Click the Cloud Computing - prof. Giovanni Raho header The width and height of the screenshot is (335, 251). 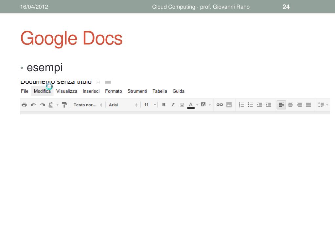(x=201, y=7)
